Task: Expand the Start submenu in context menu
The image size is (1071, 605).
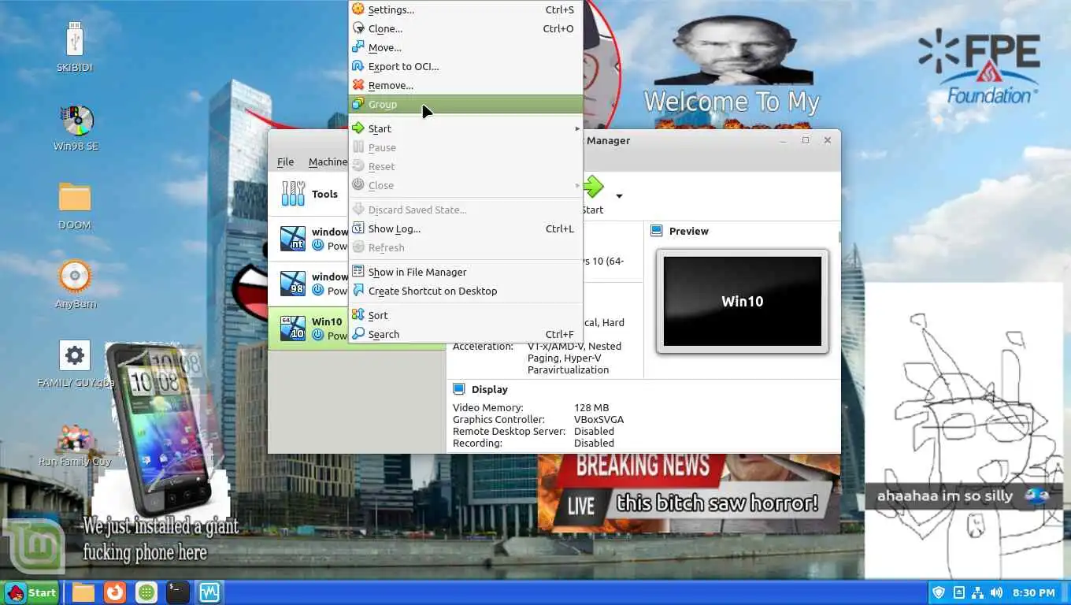Action: (x=465, y=128)
